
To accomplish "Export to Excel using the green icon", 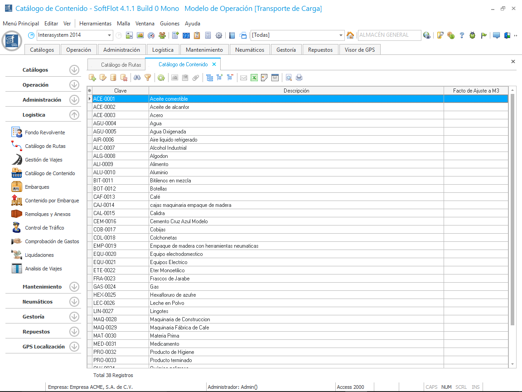I will point(254,78).
